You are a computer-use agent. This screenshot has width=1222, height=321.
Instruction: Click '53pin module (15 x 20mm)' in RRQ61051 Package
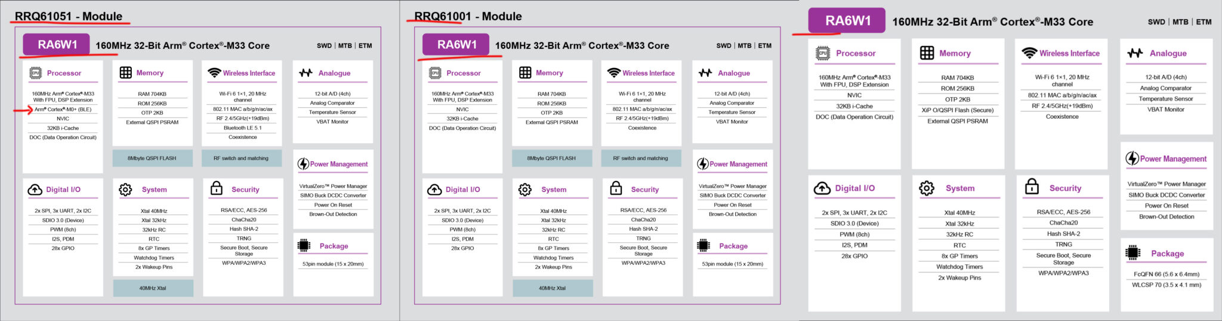333,264
